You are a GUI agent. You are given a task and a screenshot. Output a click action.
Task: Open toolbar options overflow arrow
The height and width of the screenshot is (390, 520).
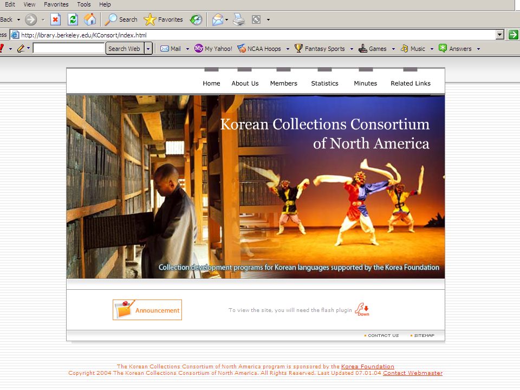coord(268,19)
